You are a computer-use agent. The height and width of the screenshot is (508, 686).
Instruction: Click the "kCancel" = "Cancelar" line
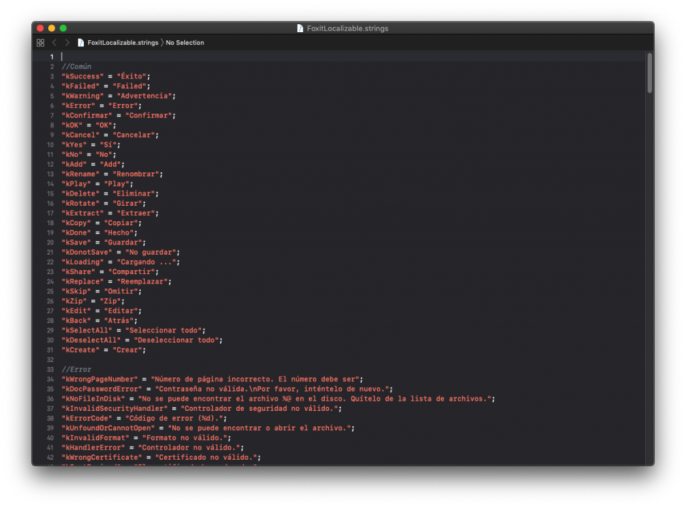click(111, 135)
